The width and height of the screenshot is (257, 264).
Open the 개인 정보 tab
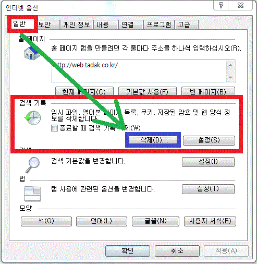pos(77,25)
